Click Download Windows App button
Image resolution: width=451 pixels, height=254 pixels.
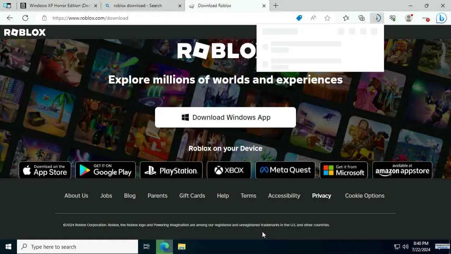point(225,117)
